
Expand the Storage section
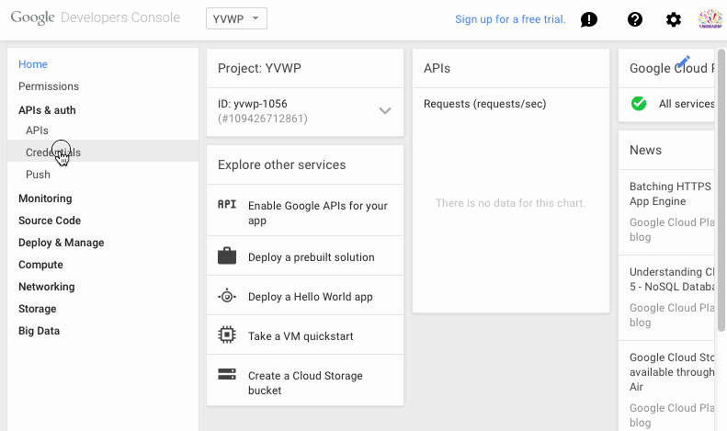(37, 309)
